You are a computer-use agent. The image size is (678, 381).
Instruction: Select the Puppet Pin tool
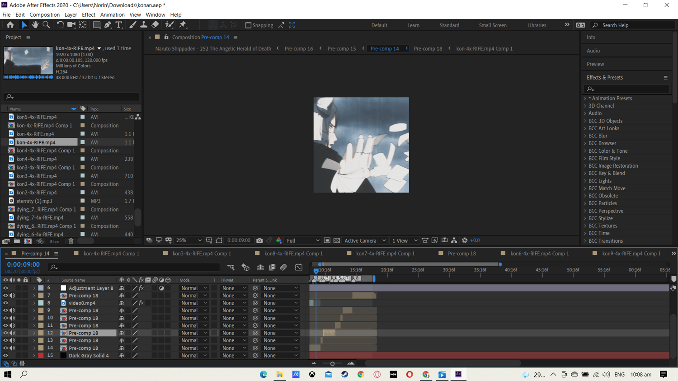point(183,25)
